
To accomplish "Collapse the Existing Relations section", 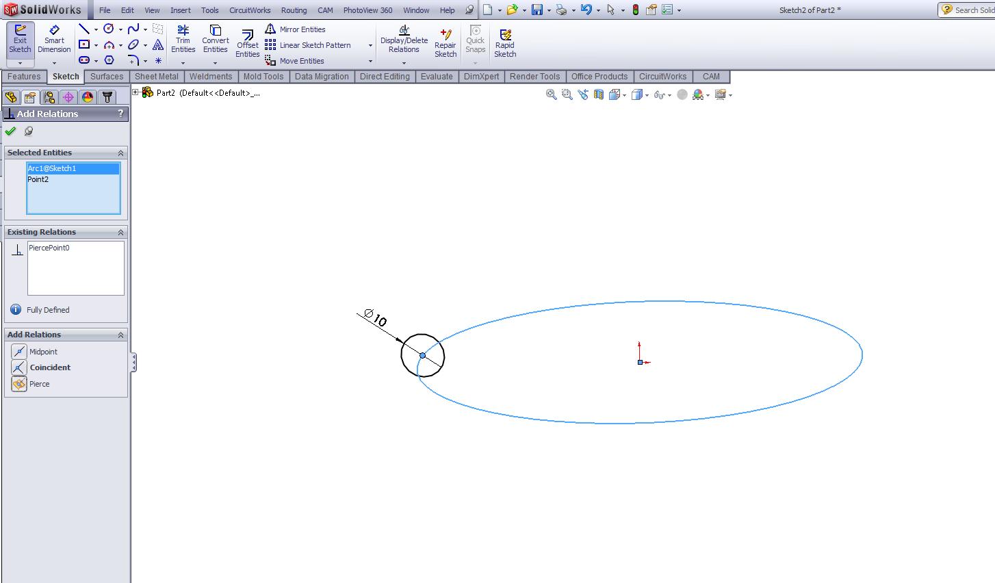I will [x=120, y=232].
